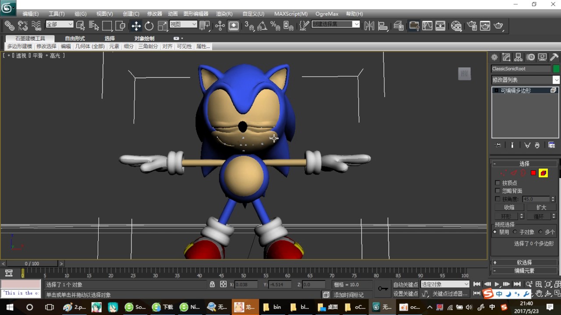Switch to the Motion command panel
561x315 pixels.
click(x=530, y=57)
